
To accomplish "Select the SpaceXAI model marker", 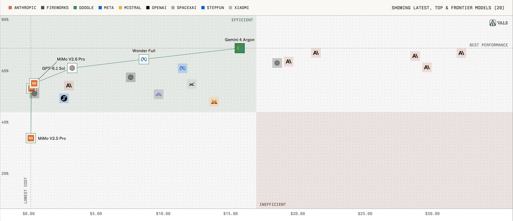I will (192, 84).
